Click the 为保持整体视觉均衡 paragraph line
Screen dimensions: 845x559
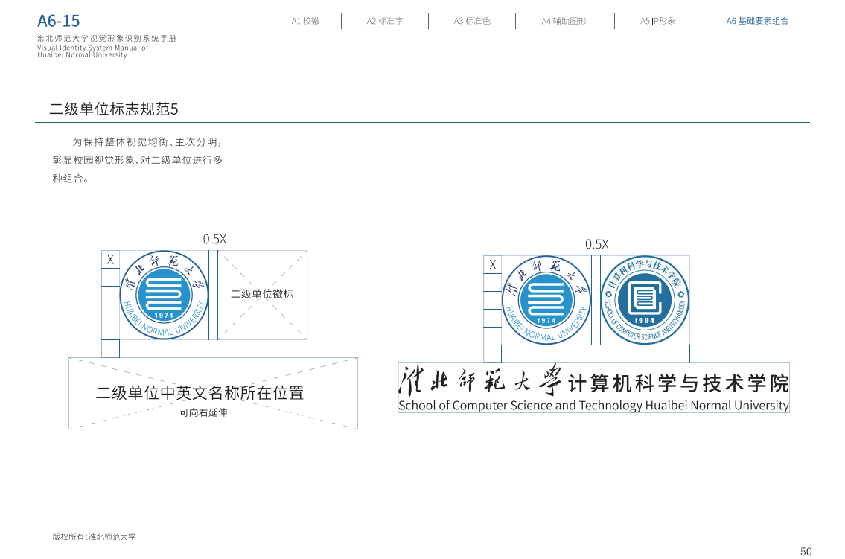(x=147, y=141)
